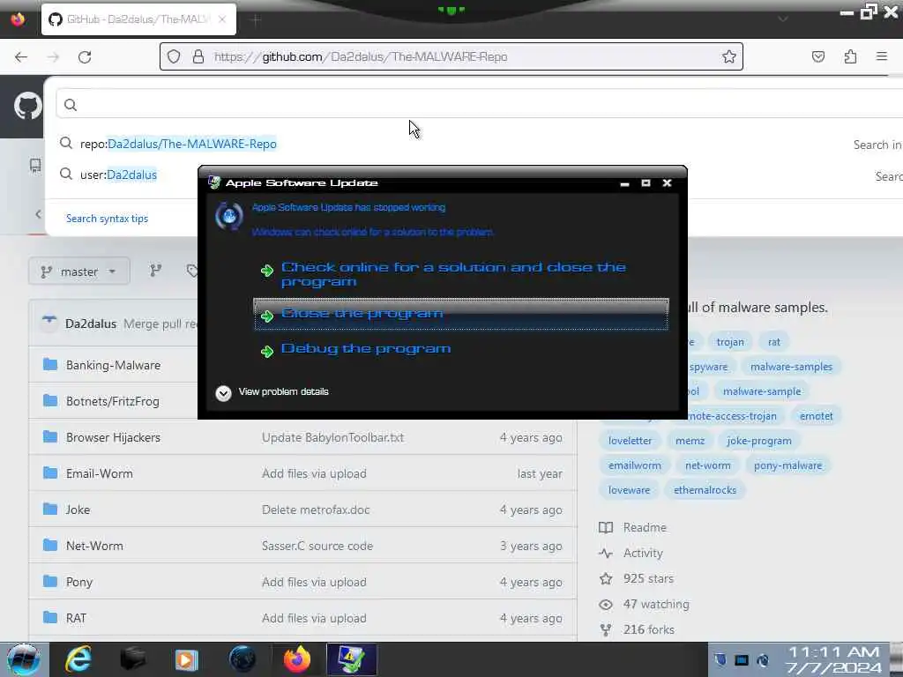Click the net-worm topic tag
903x677 pixels.
click(x=707, y=465)
